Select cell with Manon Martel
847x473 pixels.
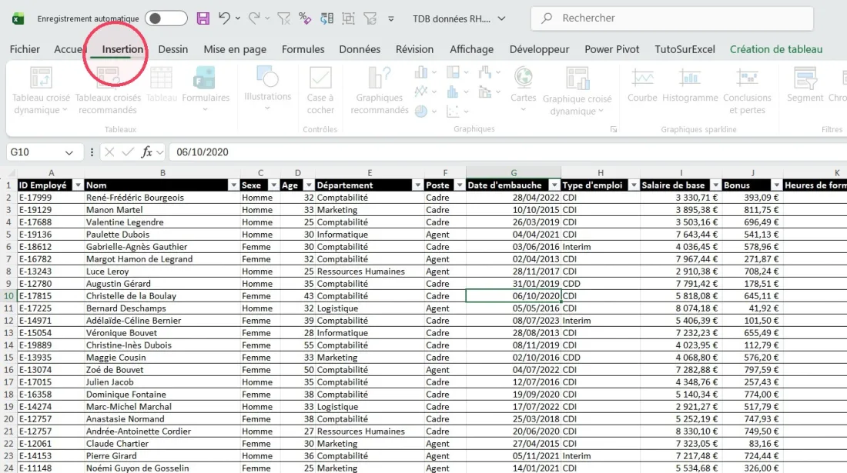point(162,210)
